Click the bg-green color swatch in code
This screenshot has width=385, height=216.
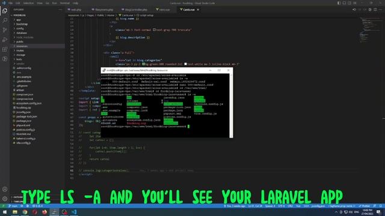click(144, 64)
